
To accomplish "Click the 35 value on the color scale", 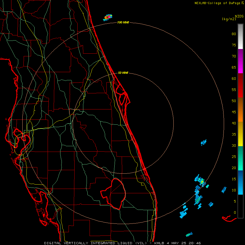I will pos(234,134).
